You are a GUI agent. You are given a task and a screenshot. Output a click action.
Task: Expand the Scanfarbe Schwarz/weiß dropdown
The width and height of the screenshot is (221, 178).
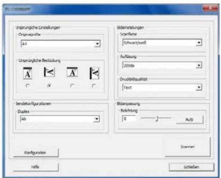[162, 42]
